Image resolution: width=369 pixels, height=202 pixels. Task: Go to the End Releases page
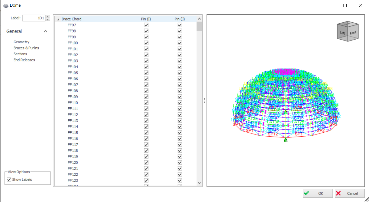click(24, 60)
